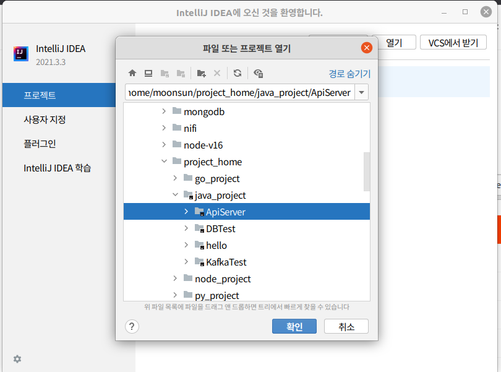501x372 pixels.
Task: Select the ApiServer tree row
Action: pos(247,212)
